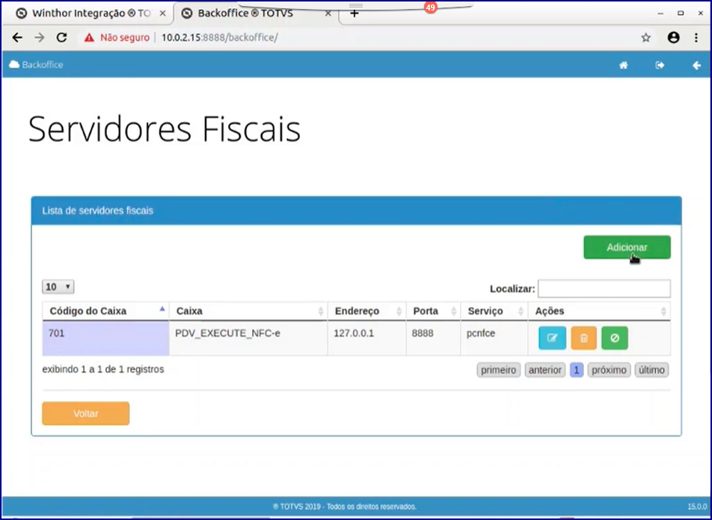Focus the Localizar search field
Viewport: 712px width, 520px height.
[604, 289]
